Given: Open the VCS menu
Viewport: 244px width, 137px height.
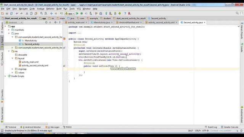Looking at the screenshot, I should pos(79,9).
